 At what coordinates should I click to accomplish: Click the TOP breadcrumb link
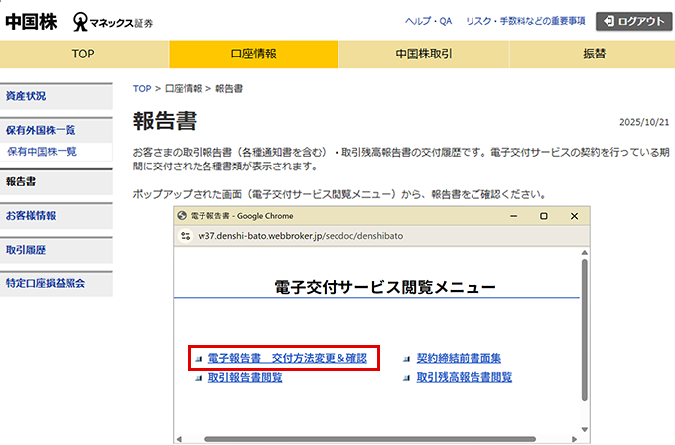coord(142,88)
